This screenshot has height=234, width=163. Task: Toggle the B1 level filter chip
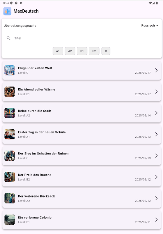pyautogui.click(x=82, y=51)
